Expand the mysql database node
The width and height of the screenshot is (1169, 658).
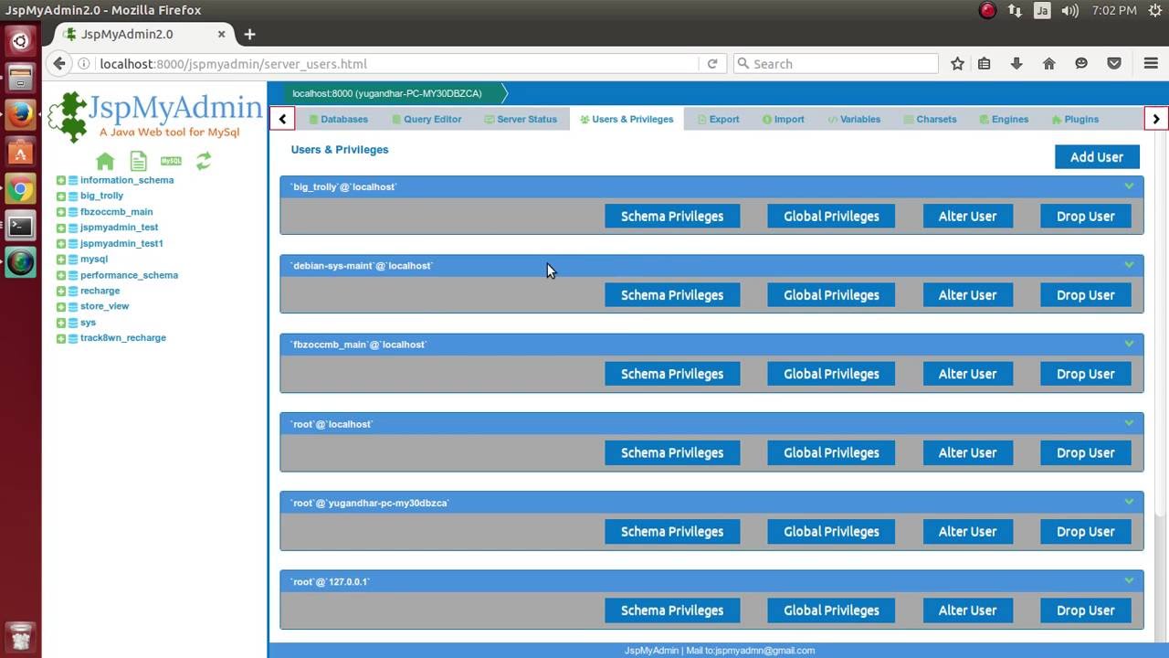61,259
